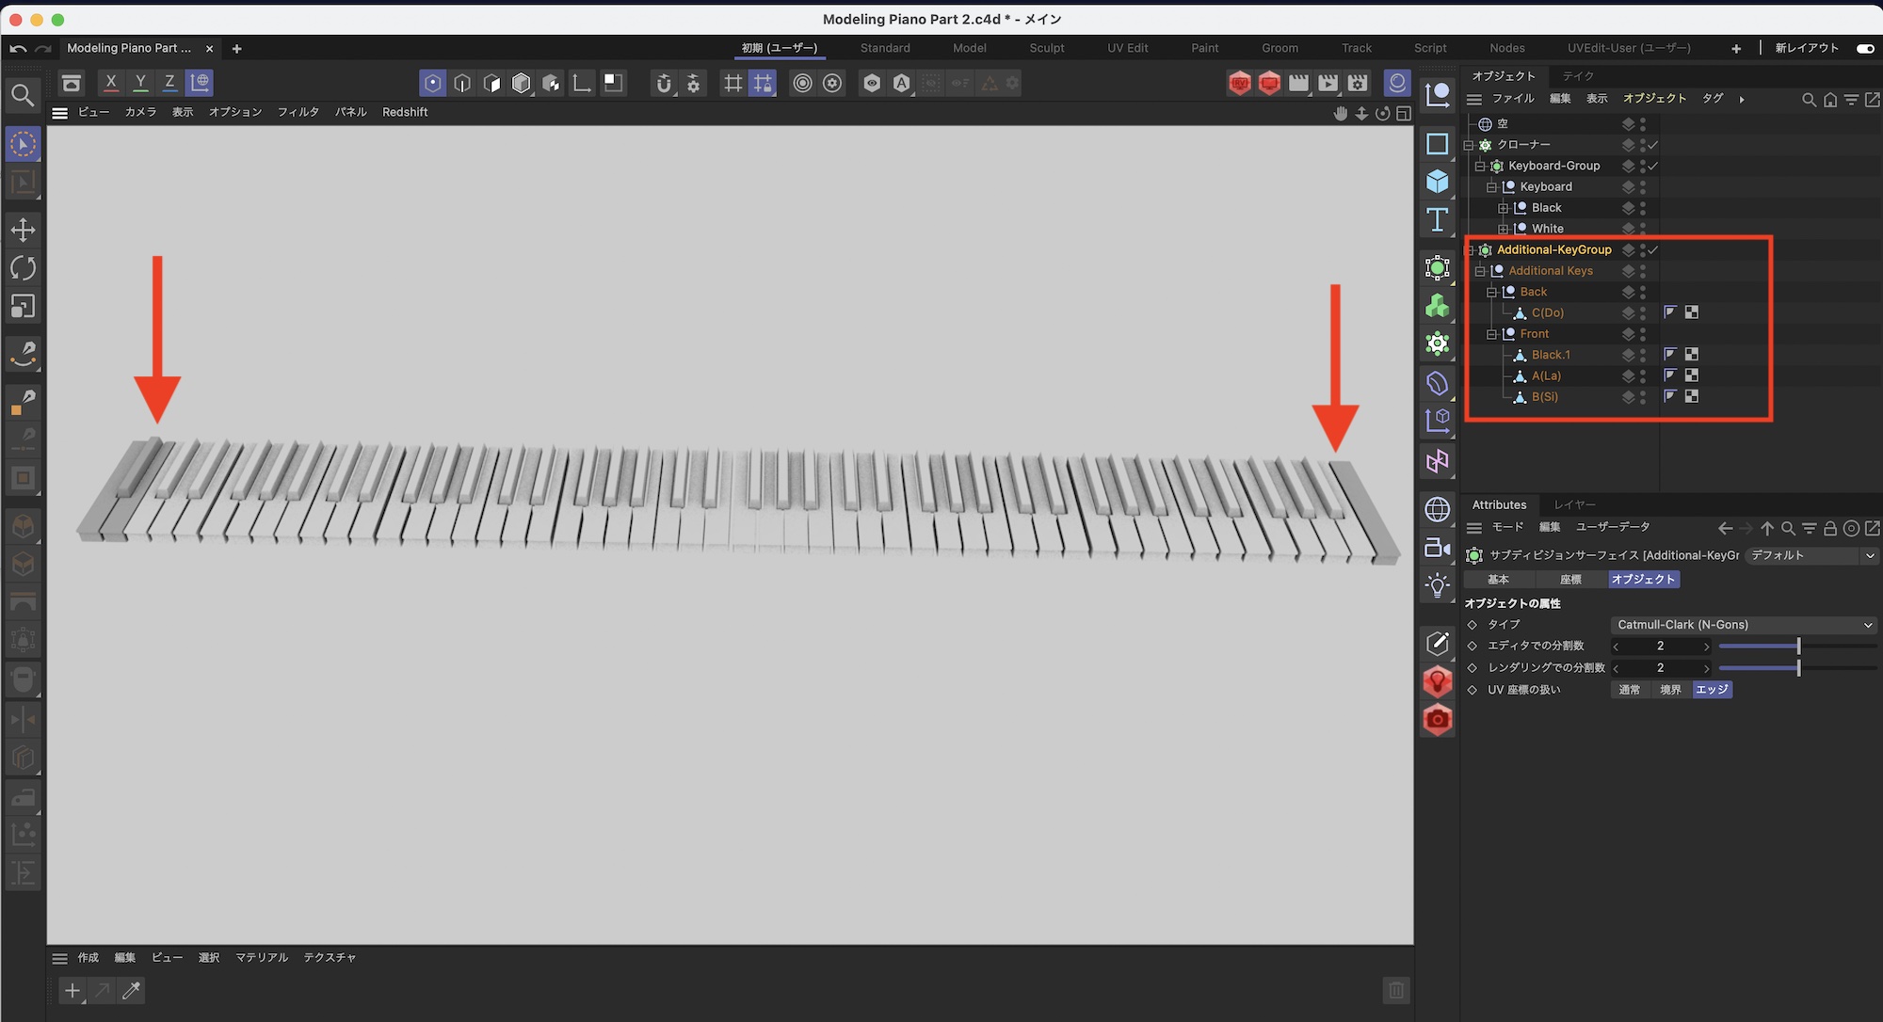Toggle the New Layout switch
Image resolution: width=1883 pixels, height=1022 pixels.
pos(1864,48)
